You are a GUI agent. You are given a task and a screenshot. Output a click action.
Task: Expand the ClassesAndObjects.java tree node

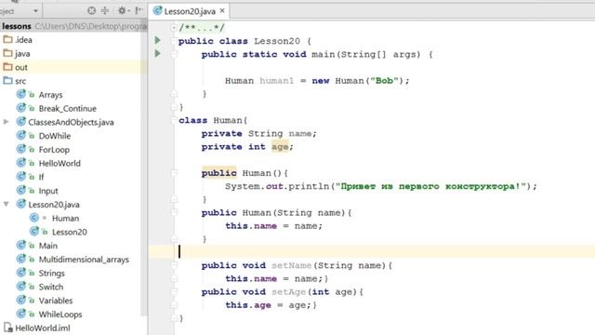point(6,122)
